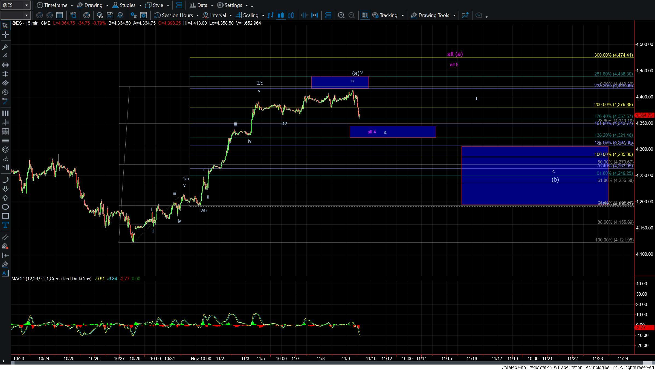Click the Zoom Out magnifier icon

[x=352, y=15]
